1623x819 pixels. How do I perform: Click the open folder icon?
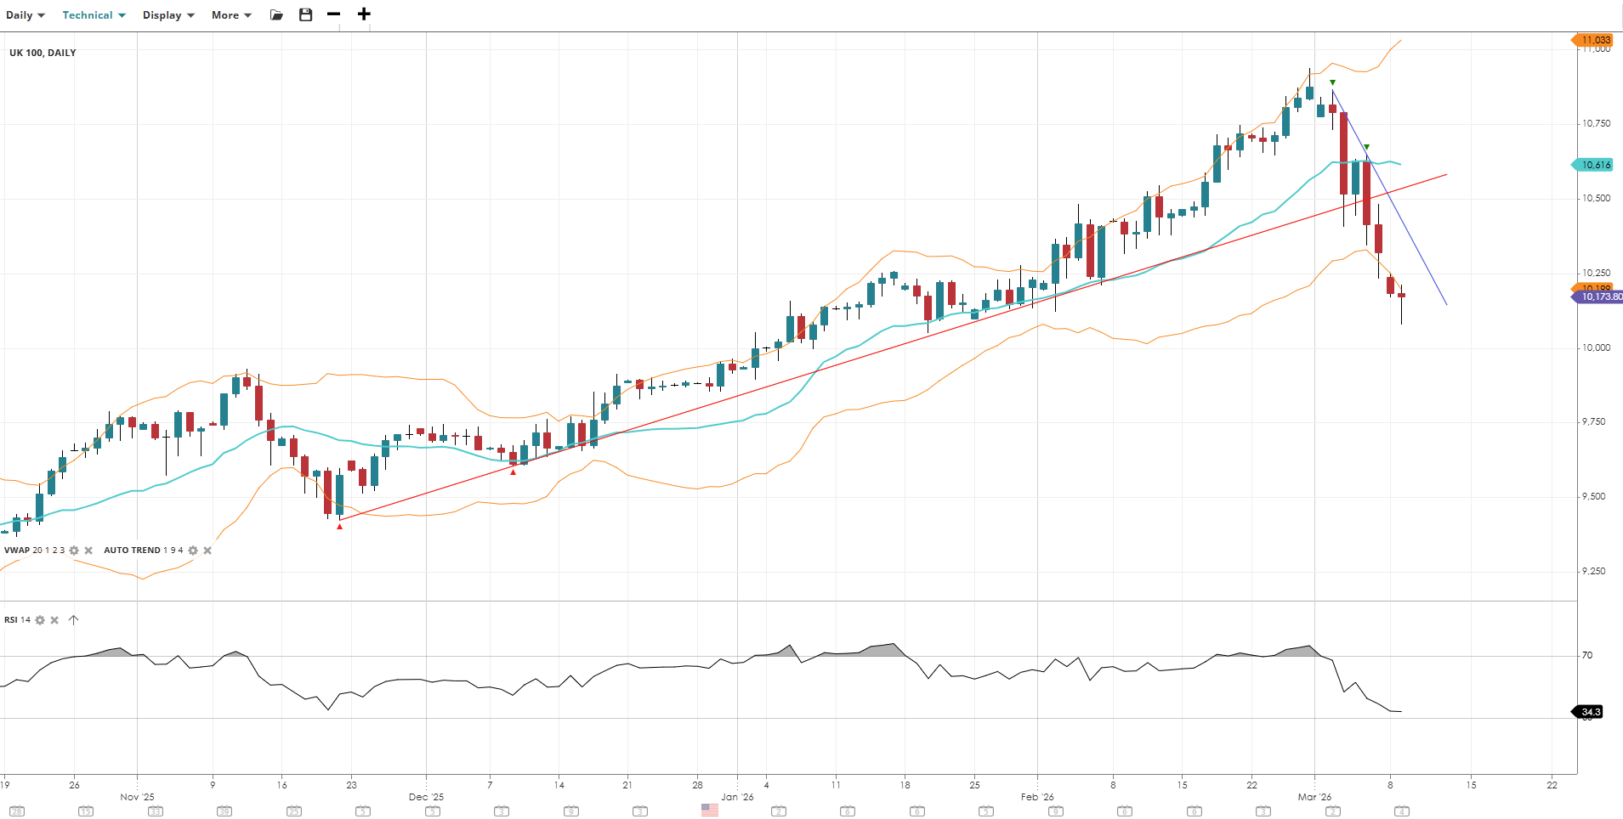point(276,15)
